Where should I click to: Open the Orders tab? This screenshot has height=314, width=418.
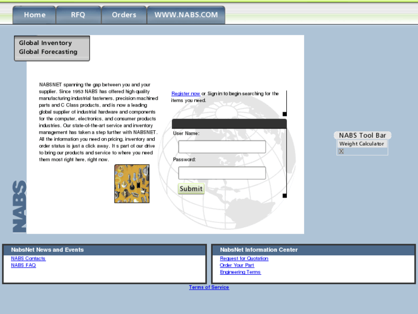(124, 15)
